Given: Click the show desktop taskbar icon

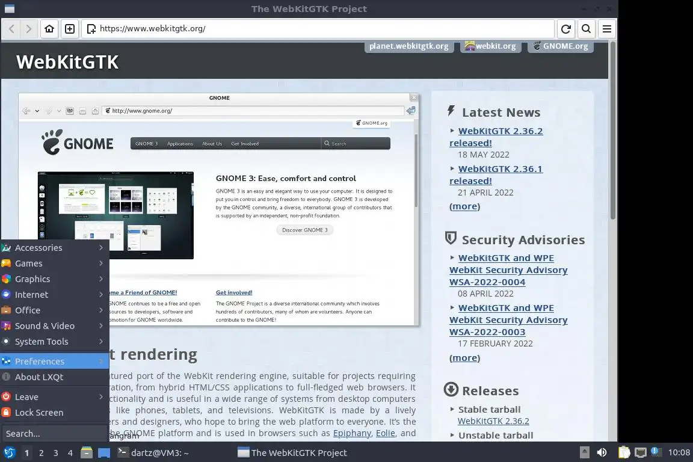Looking at the screenshot, I should pos(104,453).
